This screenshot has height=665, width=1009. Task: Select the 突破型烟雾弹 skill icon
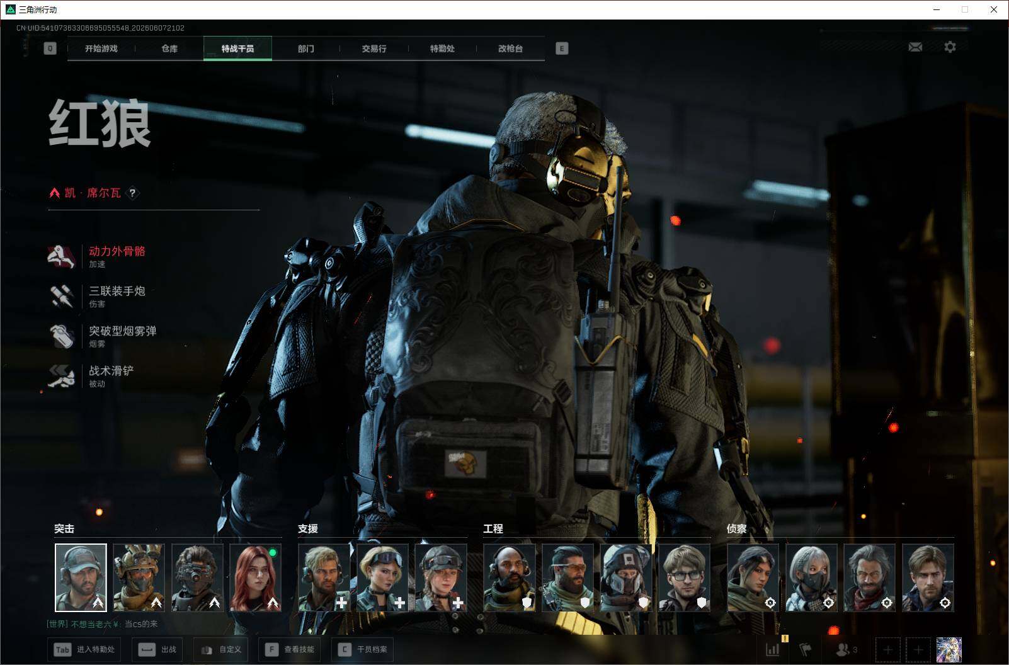62,336
